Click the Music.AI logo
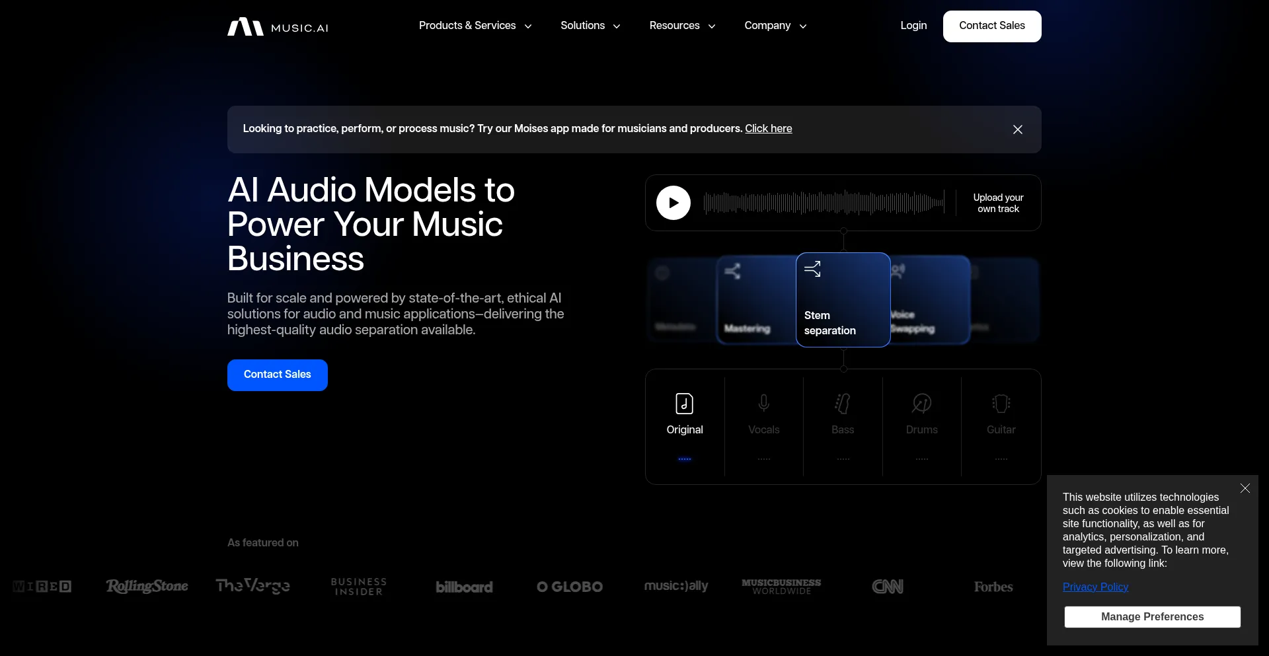1269x656 pixels. point(278,27)
